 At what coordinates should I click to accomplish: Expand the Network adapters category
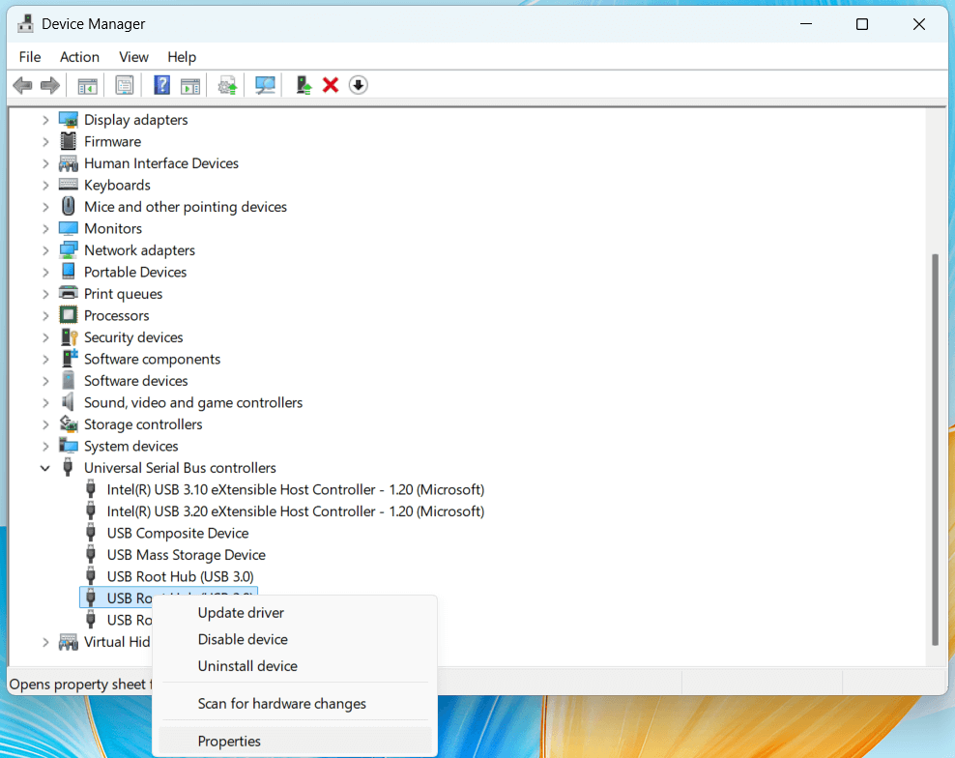pos(45,249)
